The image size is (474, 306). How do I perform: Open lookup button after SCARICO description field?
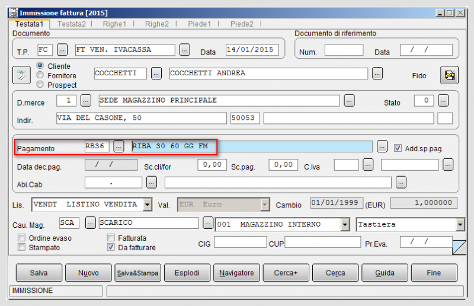208,223
